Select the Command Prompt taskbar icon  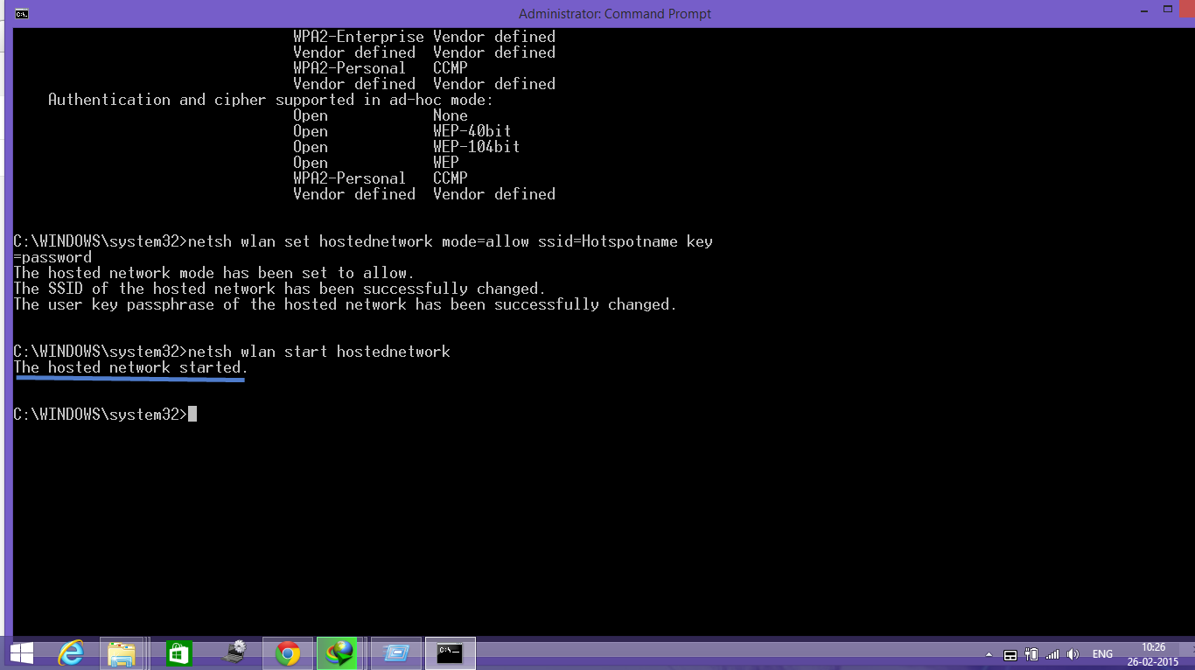pyautogui.click(x=450, y=653)
